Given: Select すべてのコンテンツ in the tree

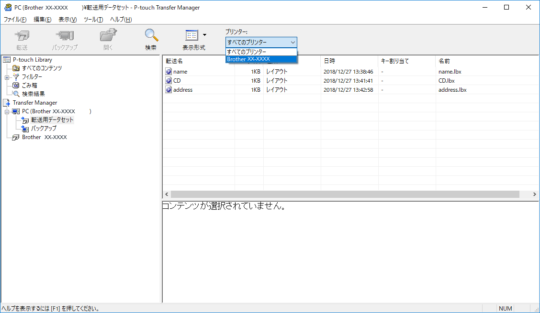Looking at the screenshot, I should click(x=42, y=68).
